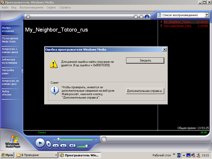Open the Воспроизведение menu in menu bar
Viewport: 212px width, 159px height.
[x=31, y=7]
